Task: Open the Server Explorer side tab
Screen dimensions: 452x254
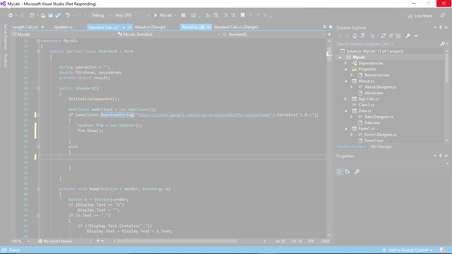Action: tap(5, 37)
